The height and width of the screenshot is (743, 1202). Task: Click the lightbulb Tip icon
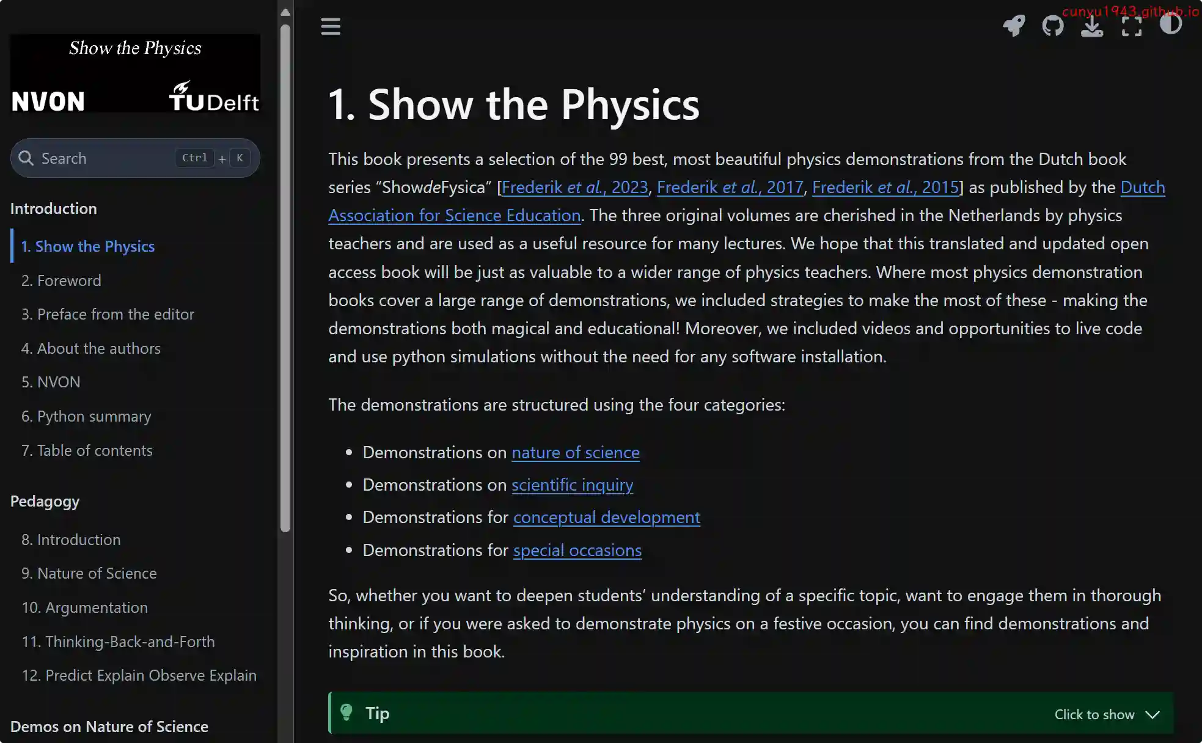pyautogui.click(x=346, y=712)
